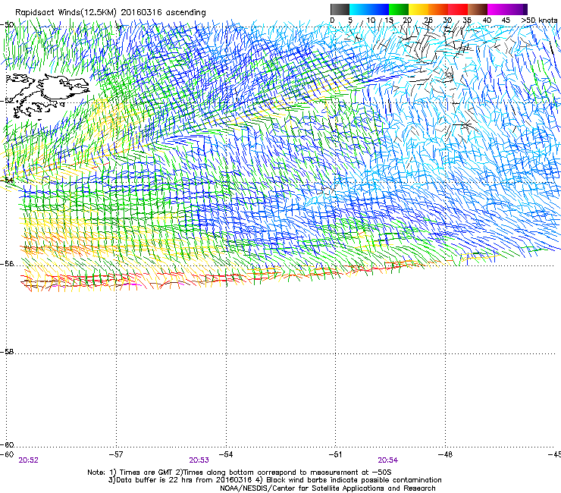Click the title 'Rapidsact Winds(12.5KM) 20160316 ascending'
The height and width of the screenshot is (493, 561).
point(111,13)
